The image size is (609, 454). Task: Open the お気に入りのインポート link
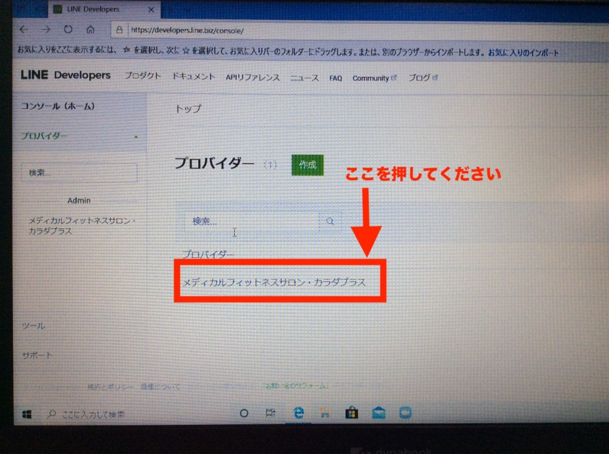pyautogui.click(x=523, y=53)
